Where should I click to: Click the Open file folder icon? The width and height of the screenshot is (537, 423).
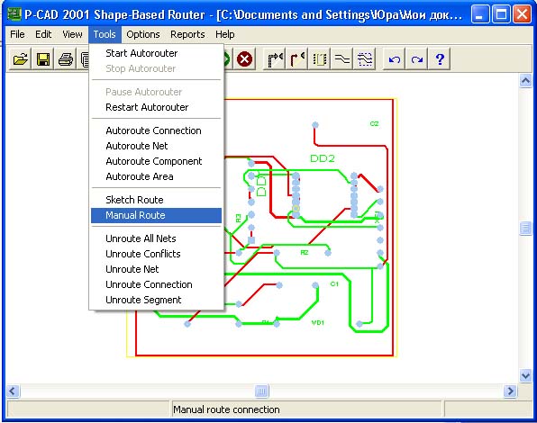click(20, 59)
